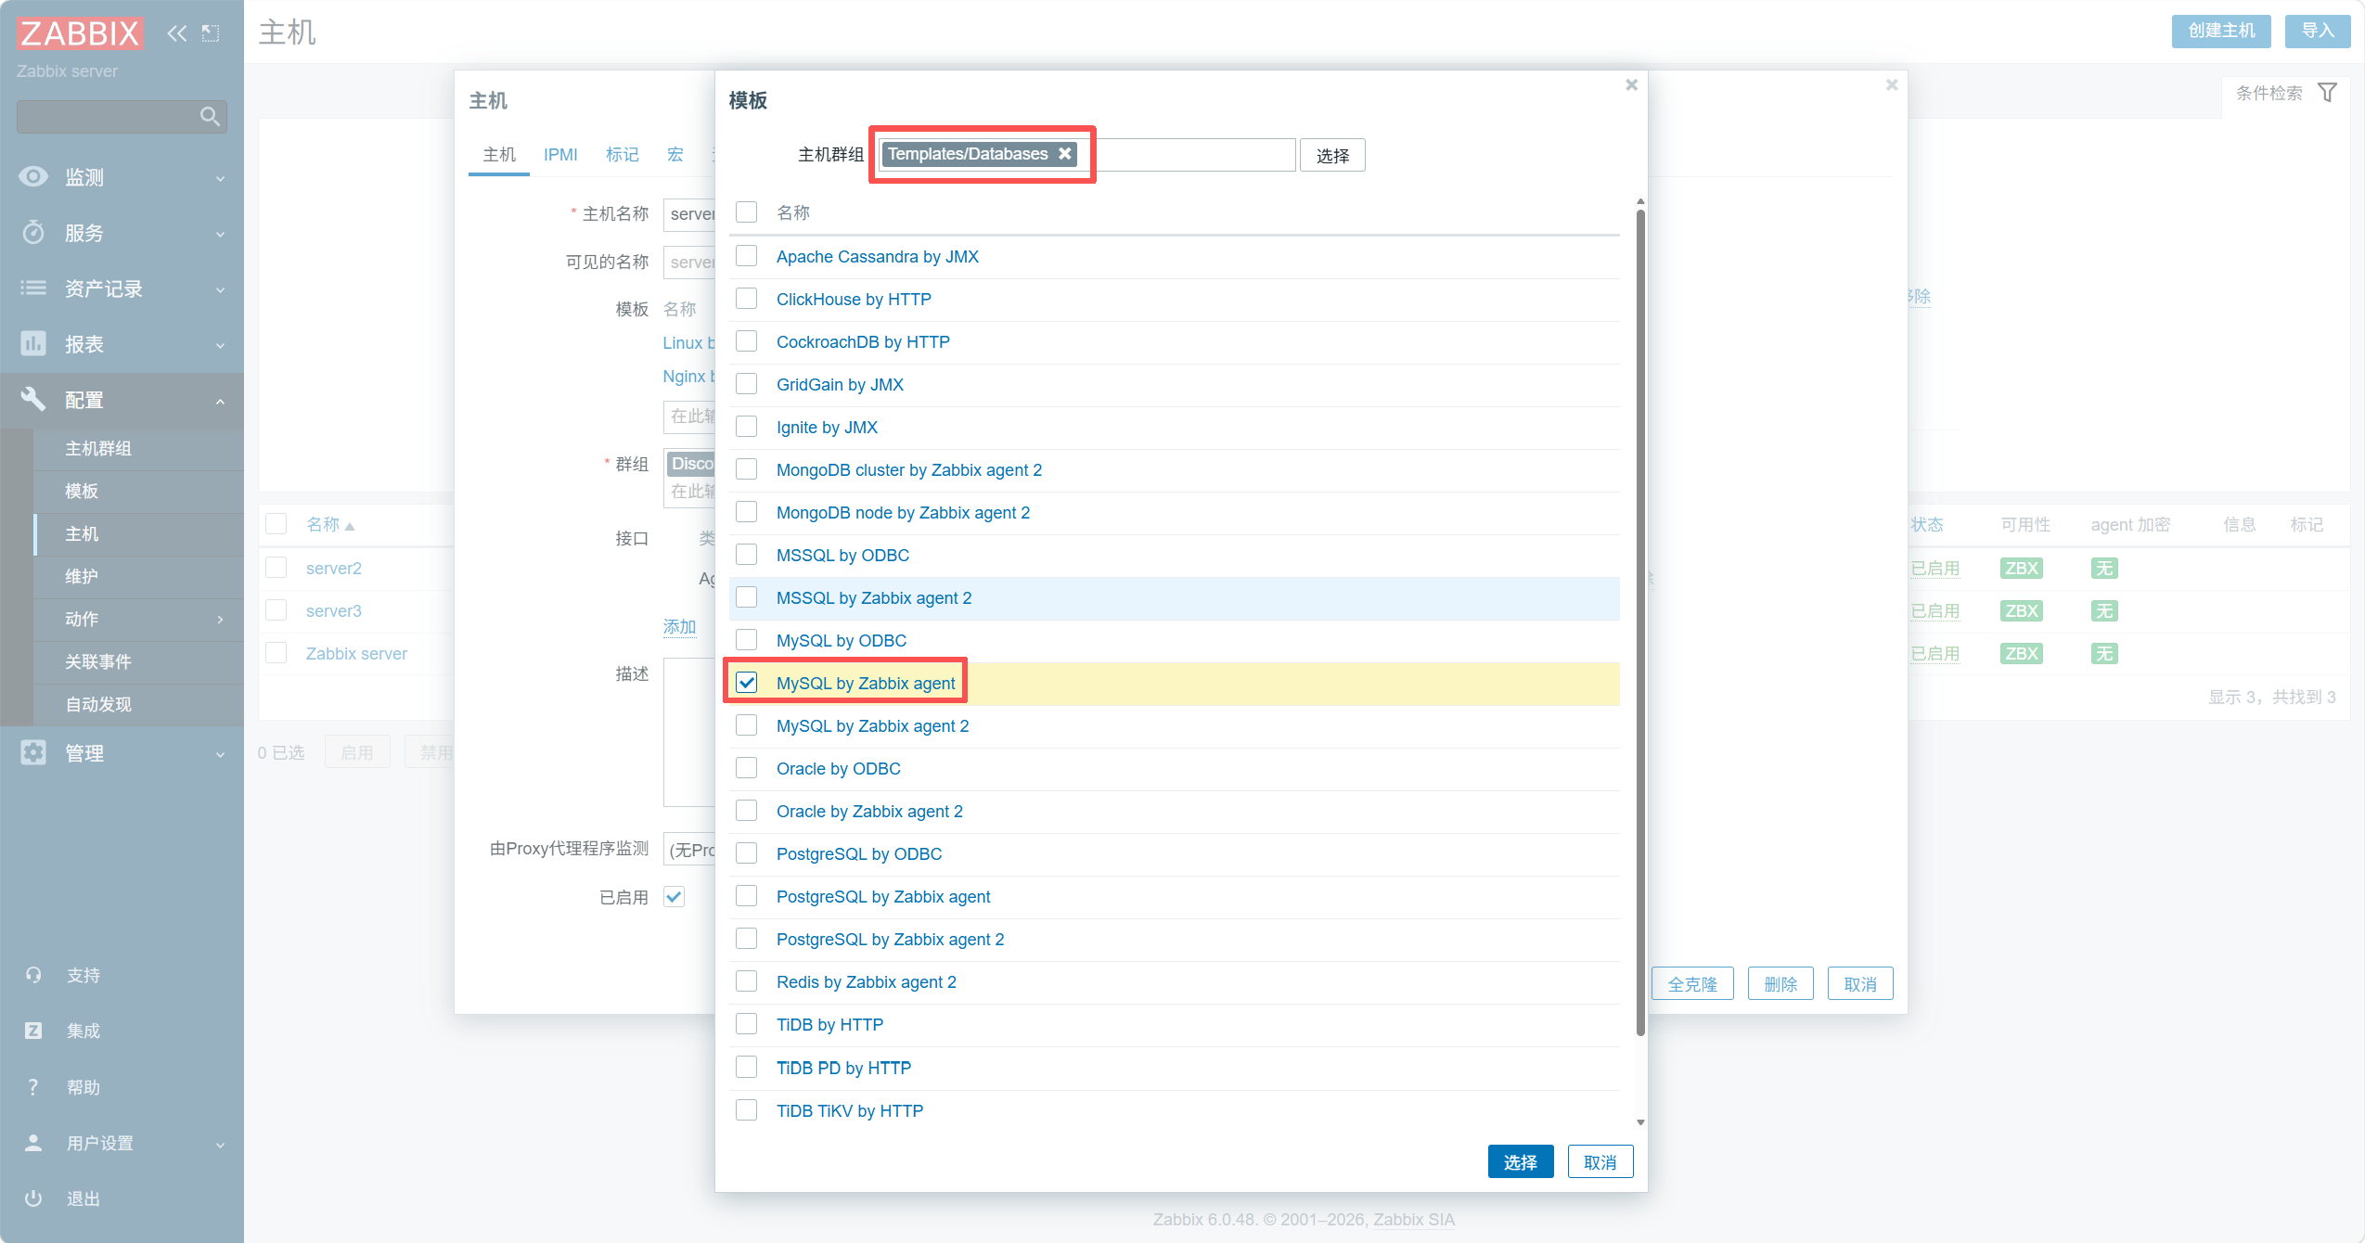This screenshot has width=2365, height=1243.
Task: Click the 创建主机 button
Action: [2221, 31]
